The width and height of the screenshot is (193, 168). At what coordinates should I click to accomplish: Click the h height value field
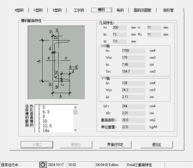[120, 28]
